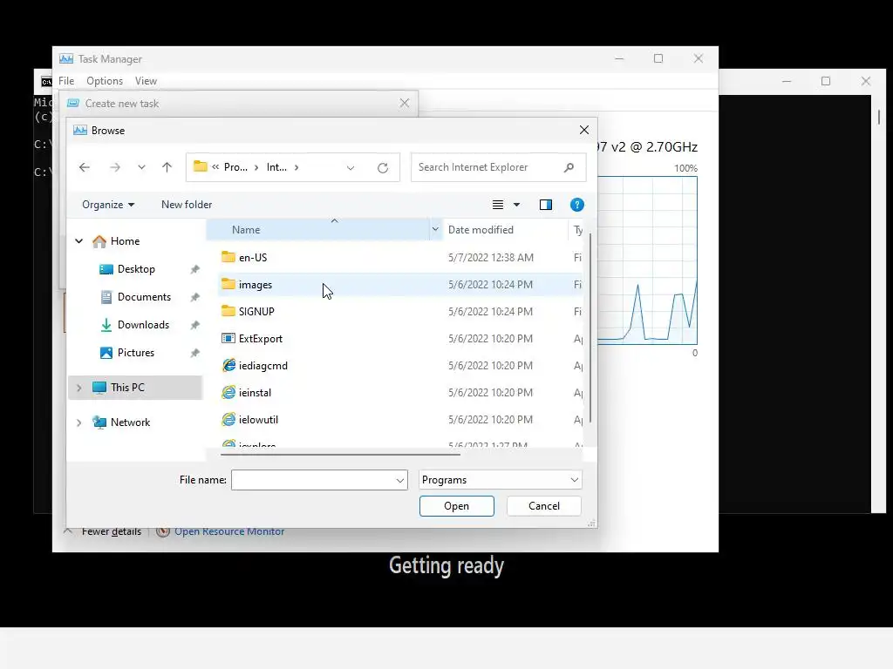Screen dimensions: 893x669
Task: Select the ielowutil application
Action: point(258,420)
